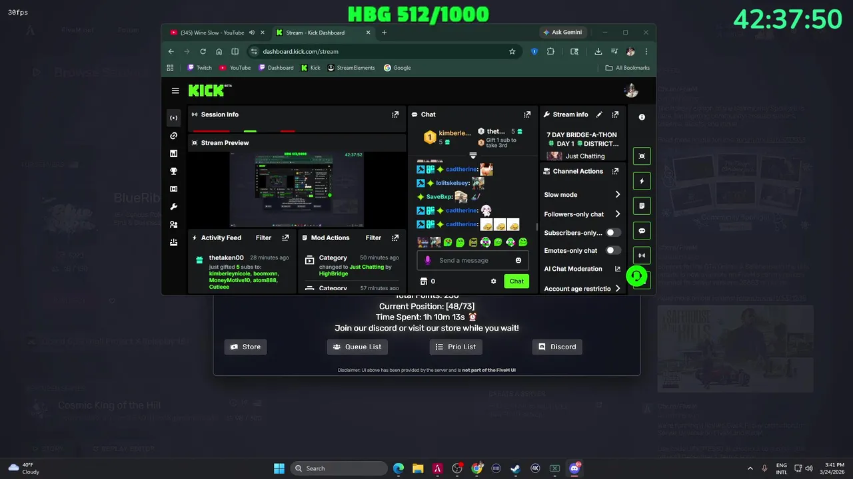The width and height of the screenshot is (853, 479).
Task: Expand Slow mode options
Action: pyautogui.click(x=618, y=194)
